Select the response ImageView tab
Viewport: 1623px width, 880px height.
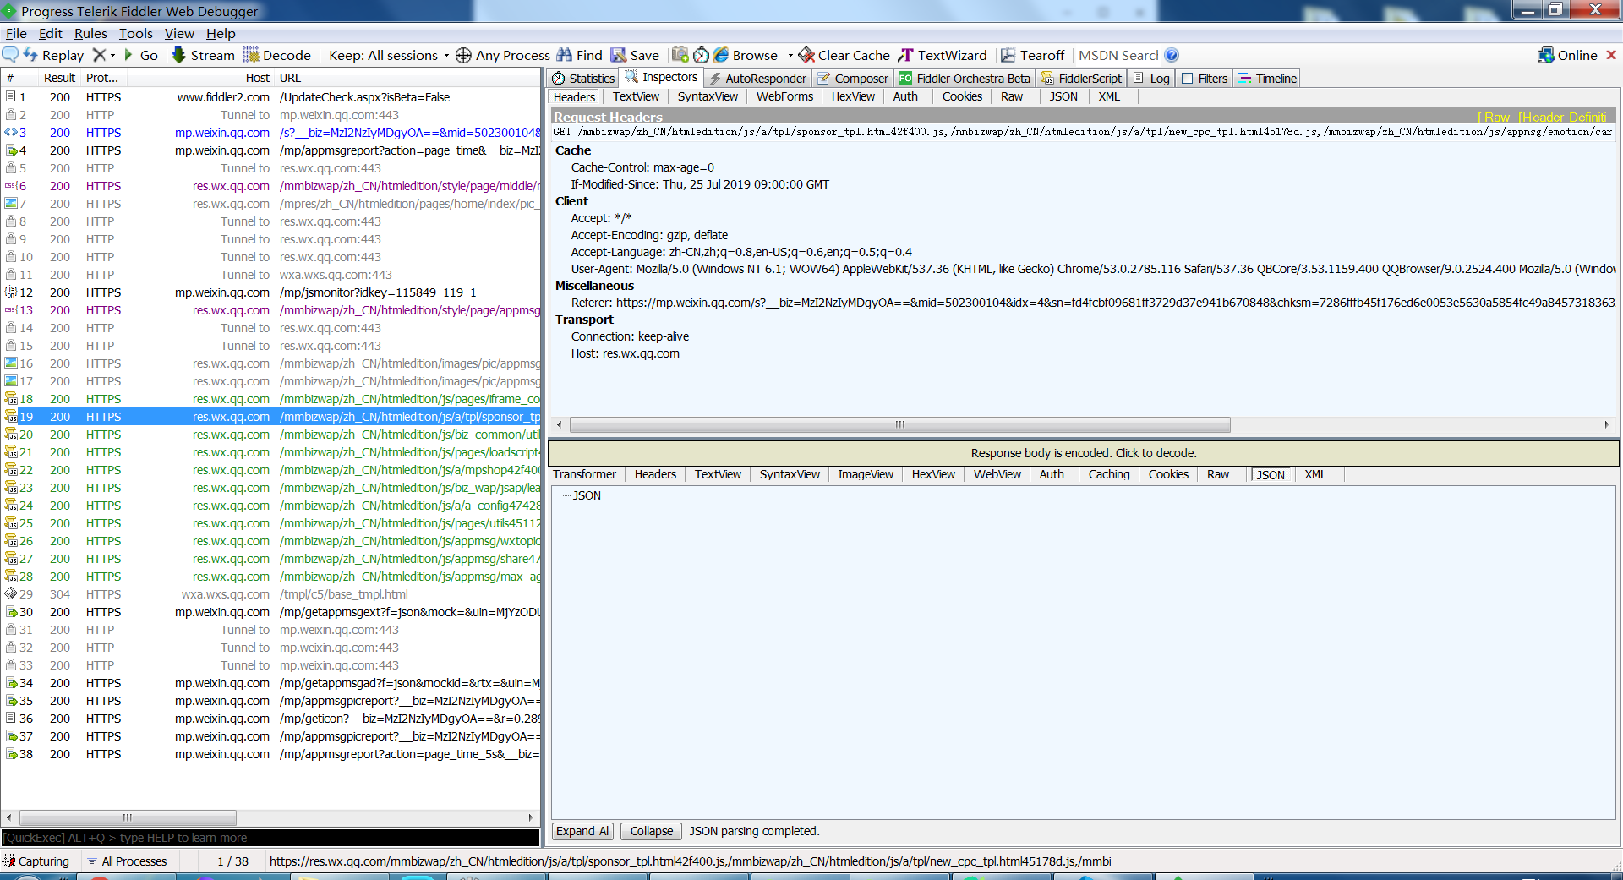point(866,474)
